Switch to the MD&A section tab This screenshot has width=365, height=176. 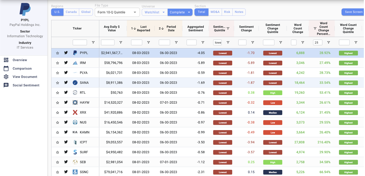(x=215, y=12)
